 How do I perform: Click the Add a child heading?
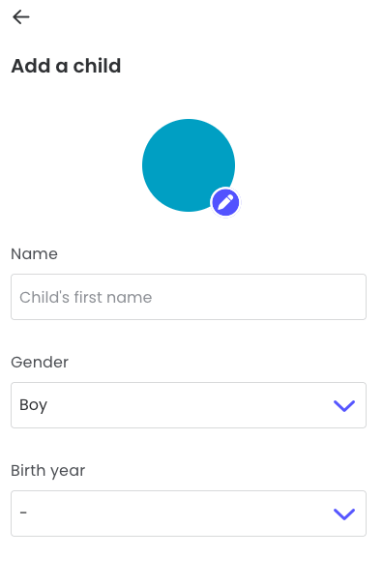[x=66, y=66]
